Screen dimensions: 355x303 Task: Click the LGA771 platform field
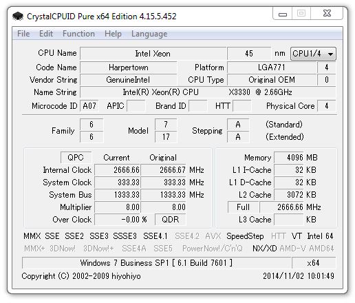click(272, 67)
